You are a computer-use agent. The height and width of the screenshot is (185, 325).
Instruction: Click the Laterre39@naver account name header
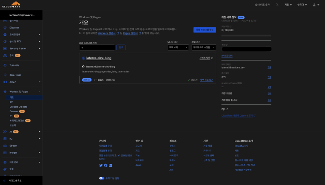[22, 15]
